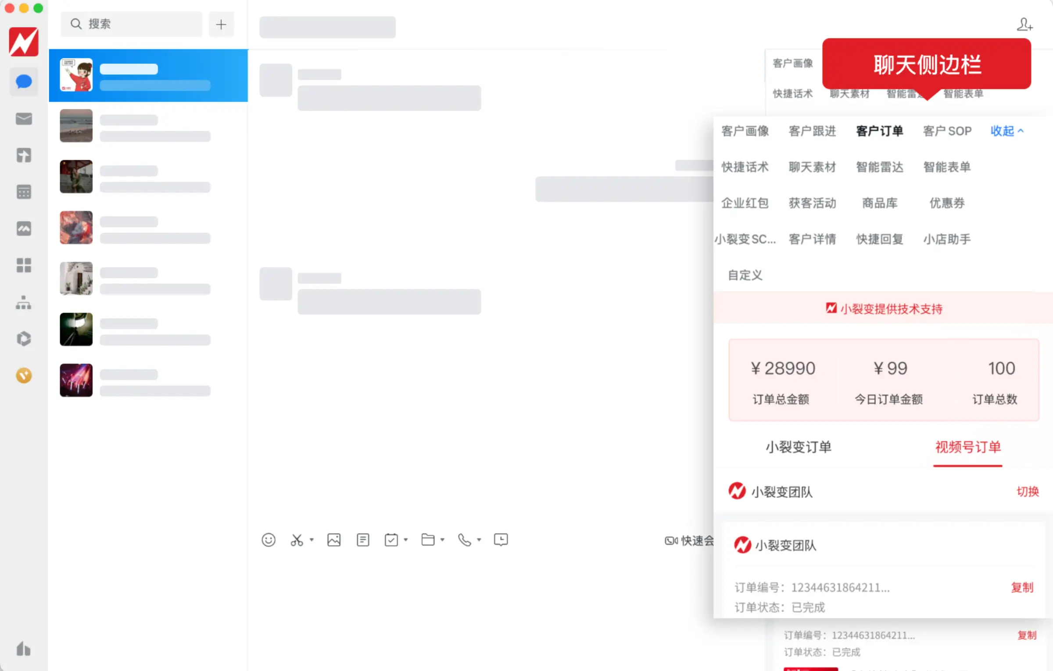Click the add member icon top right
The height and width of the screenshot is (671, 1053).
tap(1025, 24)
